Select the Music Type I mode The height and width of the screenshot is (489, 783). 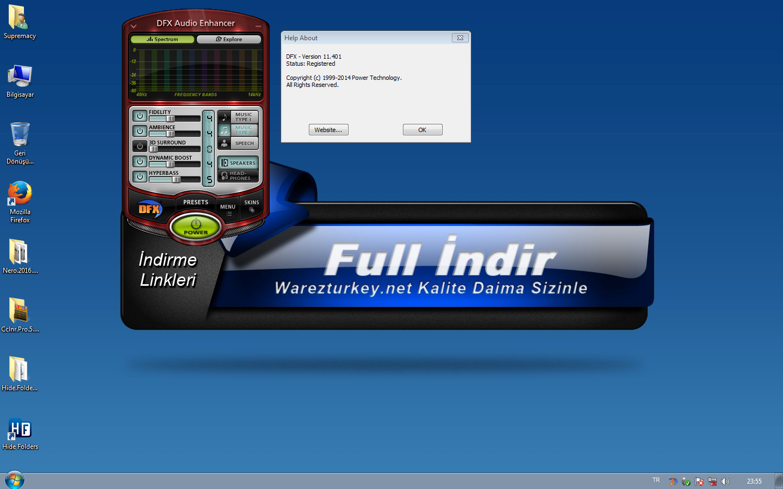point(238,117)
